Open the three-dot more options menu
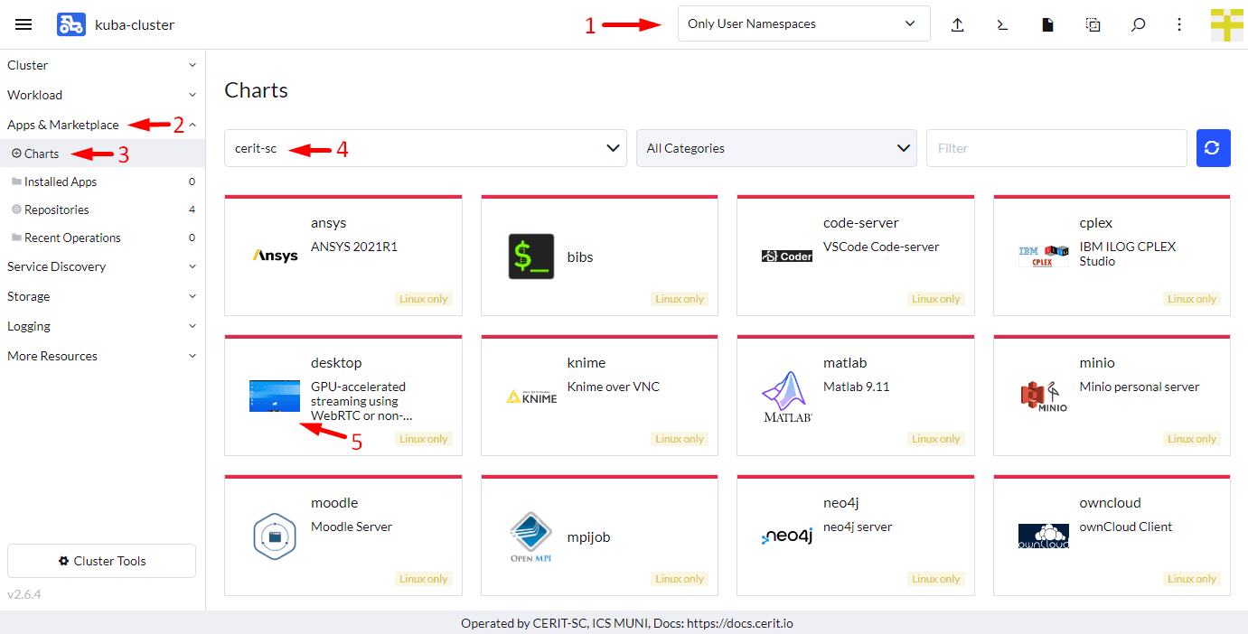The image size is (1248, 634). pyautogui.click(x=1179, y=24)
